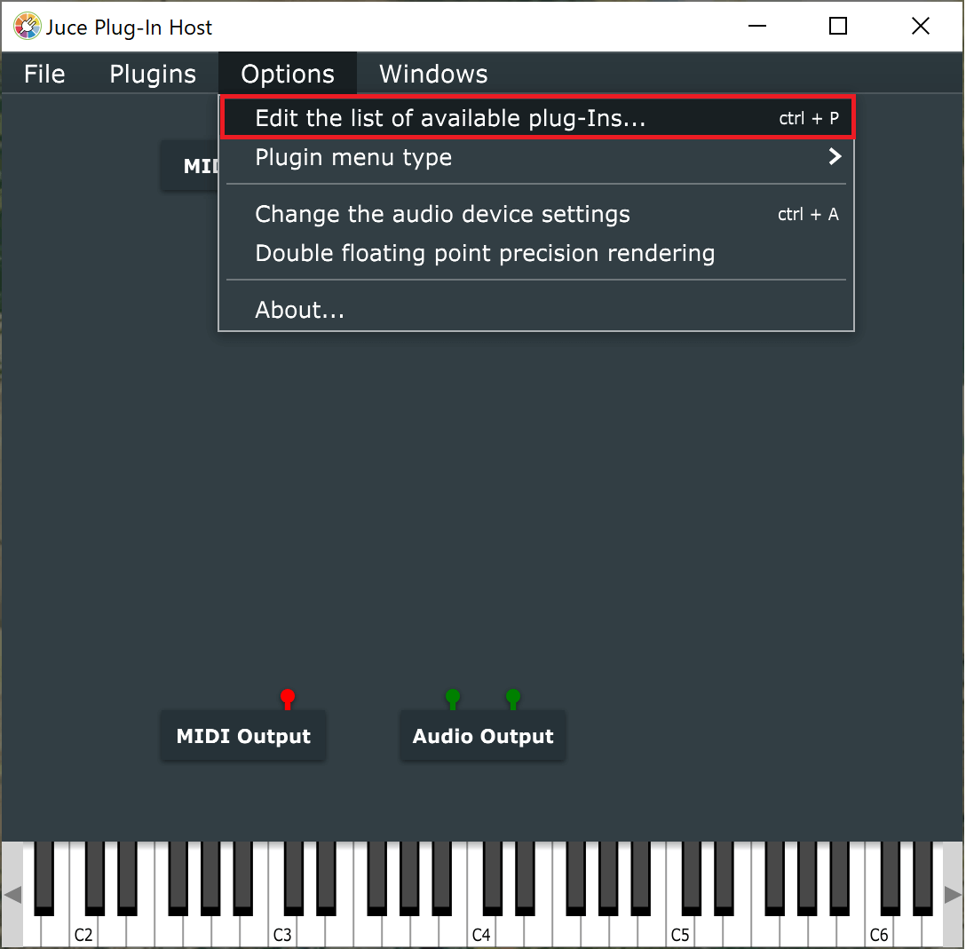Image resolution: width=966 pixels, height=949 pixels.
Task: Click the right green Audio Output pin
Action: click(x=513, y=699)
